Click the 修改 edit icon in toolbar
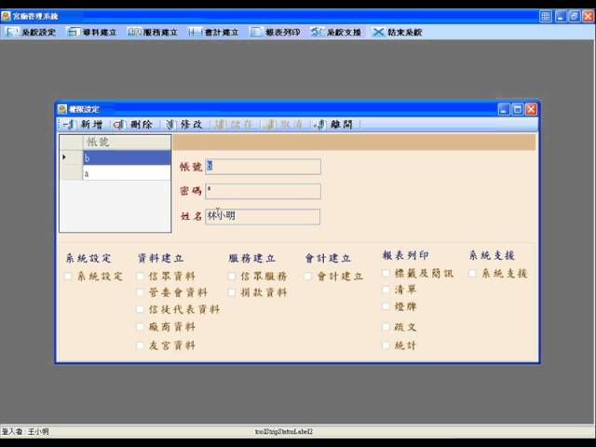 (x=169, y=124)
